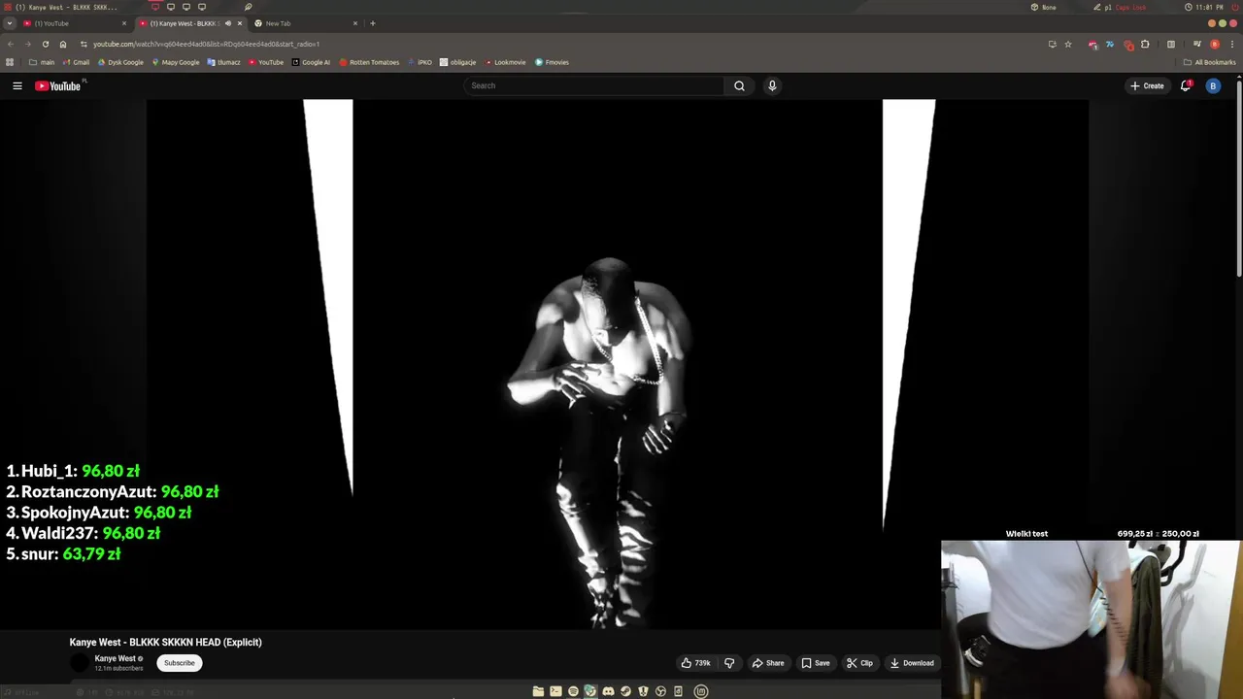
Task: Open Discord from the taskbar
Action: tap(608, 691)
